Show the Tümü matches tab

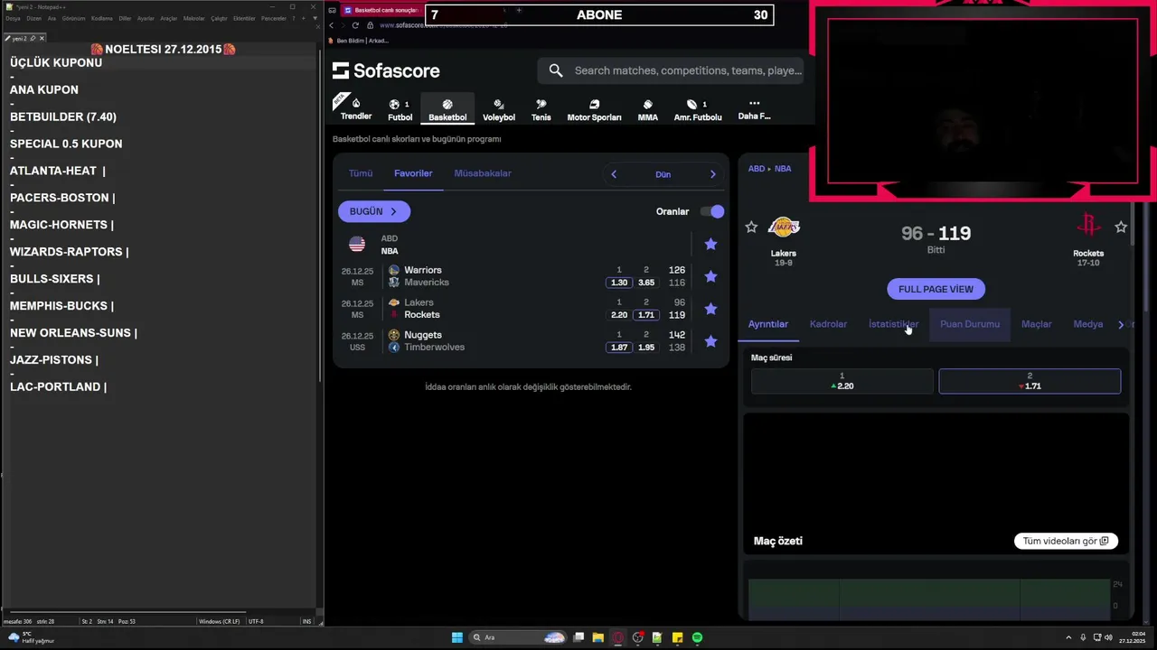(x=361, y=173)
